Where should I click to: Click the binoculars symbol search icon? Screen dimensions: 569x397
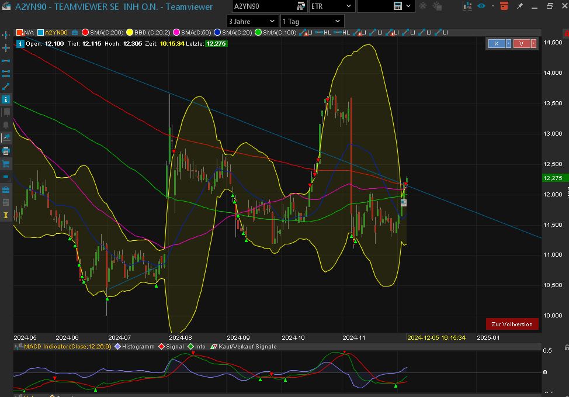301,6
